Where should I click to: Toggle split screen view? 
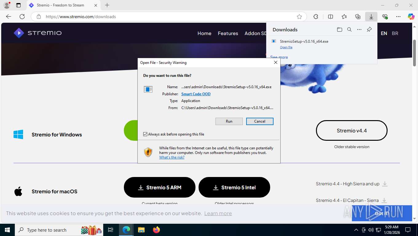click(x=331, y=17)
